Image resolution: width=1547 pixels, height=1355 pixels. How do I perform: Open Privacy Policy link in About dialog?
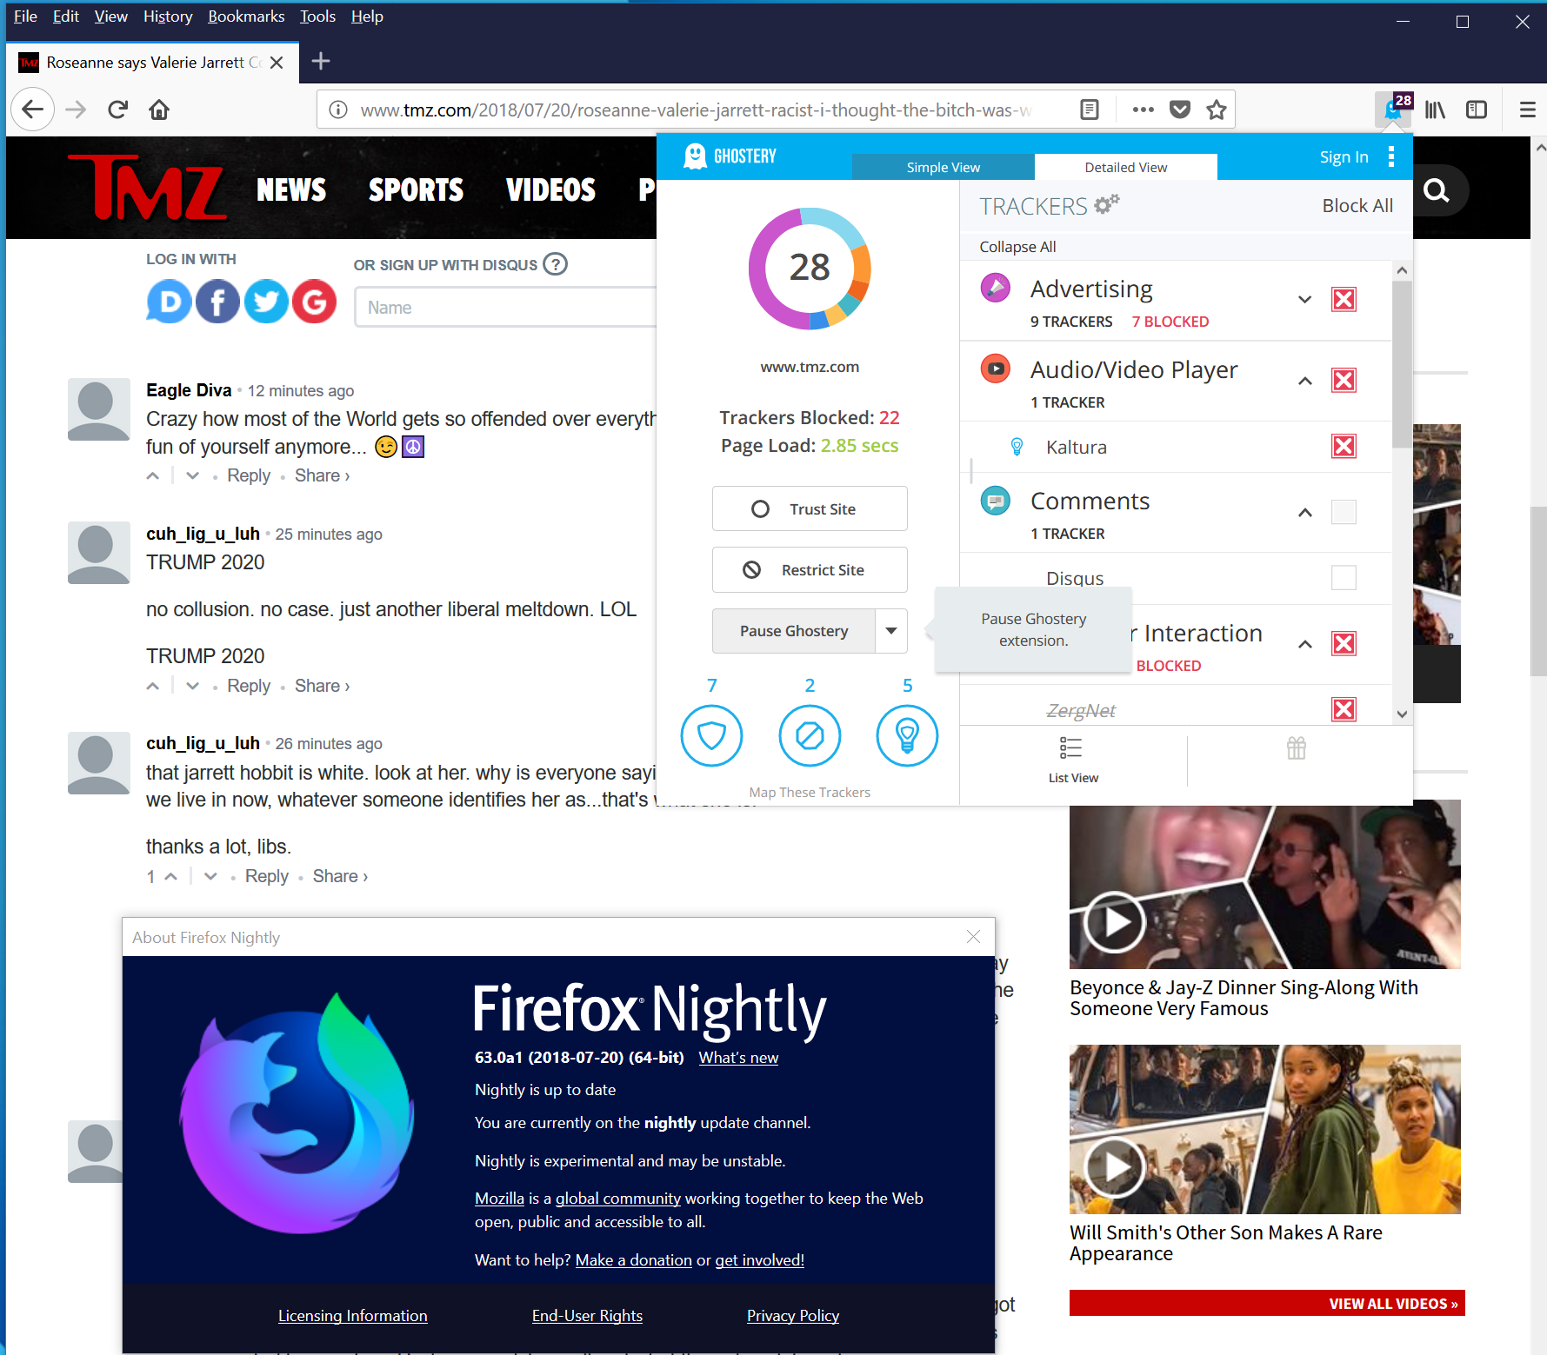(x=792, y=1316)
